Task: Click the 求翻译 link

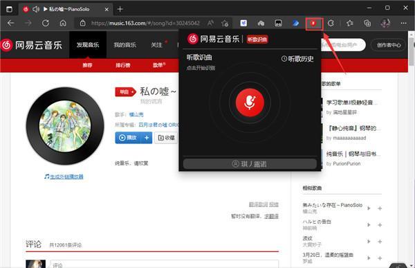Action: 272,216
